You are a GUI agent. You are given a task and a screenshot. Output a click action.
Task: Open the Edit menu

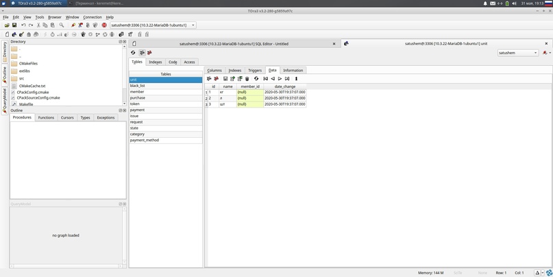click(x=16, y=17)
